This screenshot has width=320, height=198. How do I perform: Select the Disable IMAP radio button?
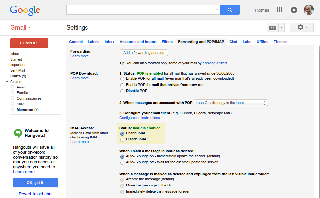122,140
